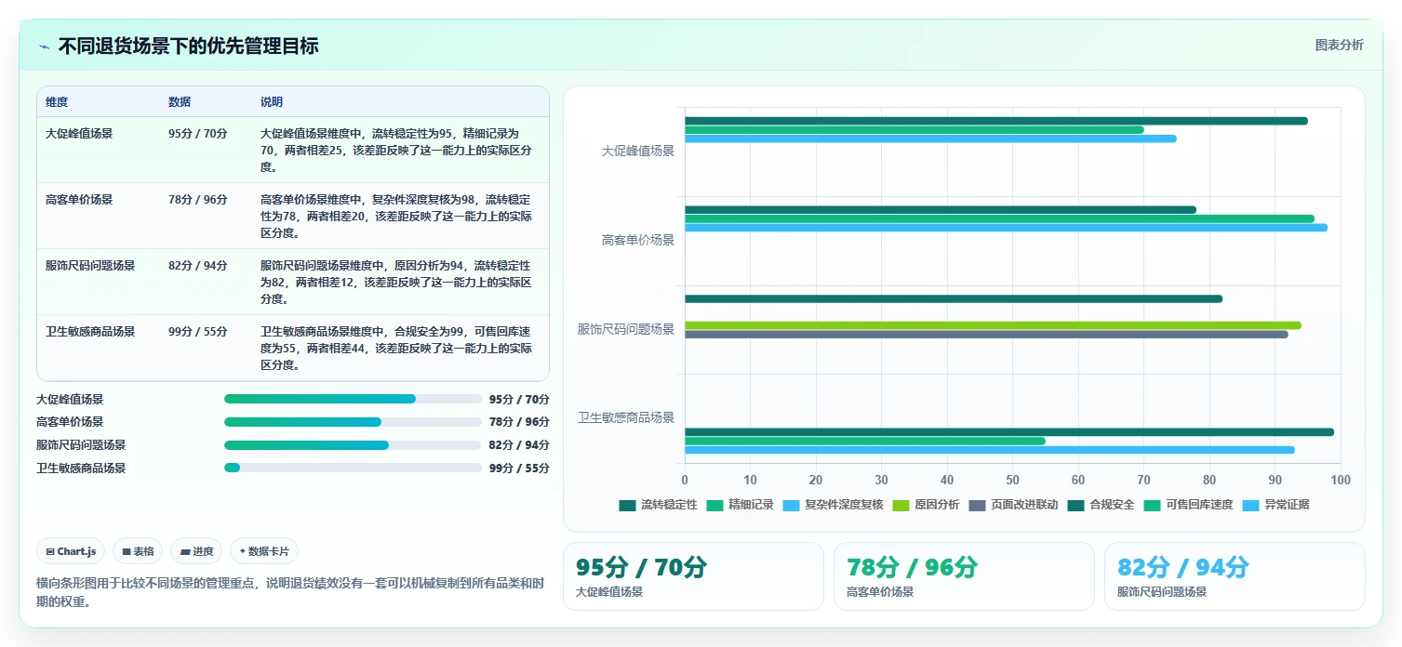1402x647 pixels.
Task: Click the 图表分析 label in the header
Action: point(1339,46)
